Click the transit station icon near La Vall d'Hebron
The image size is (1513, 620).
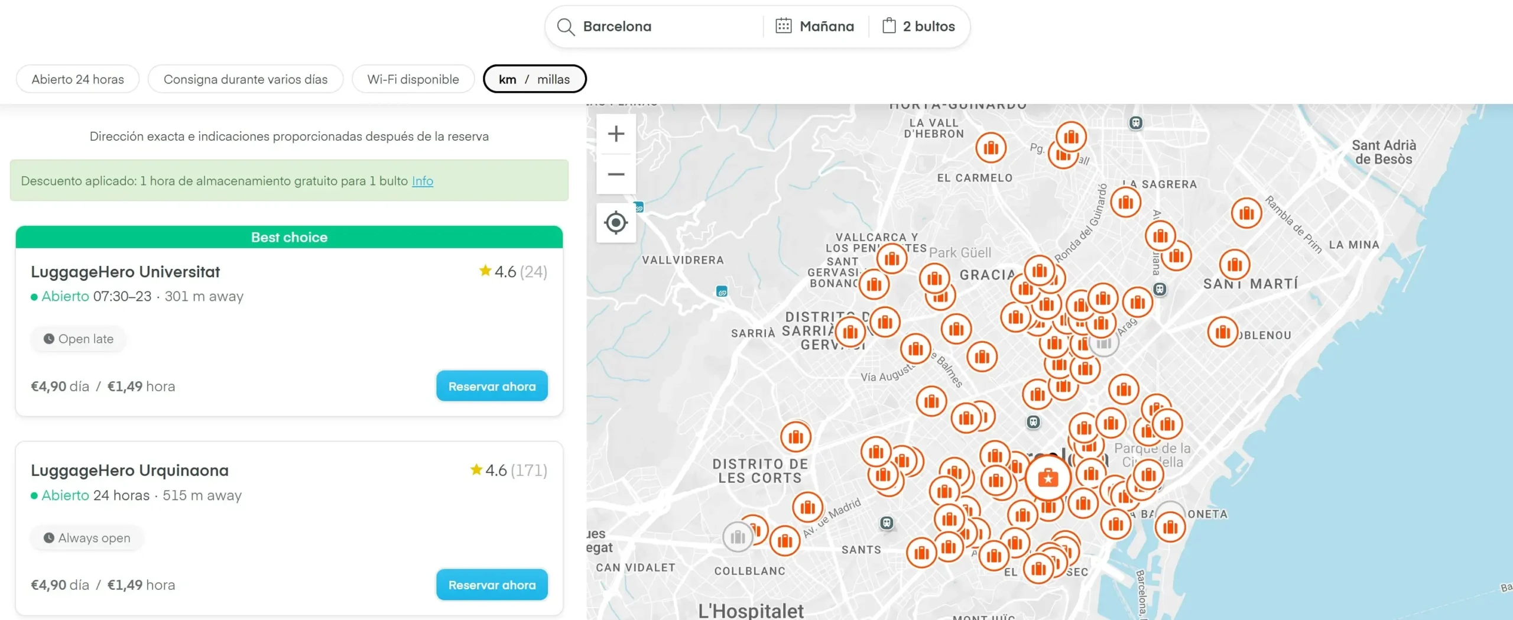1135,123
